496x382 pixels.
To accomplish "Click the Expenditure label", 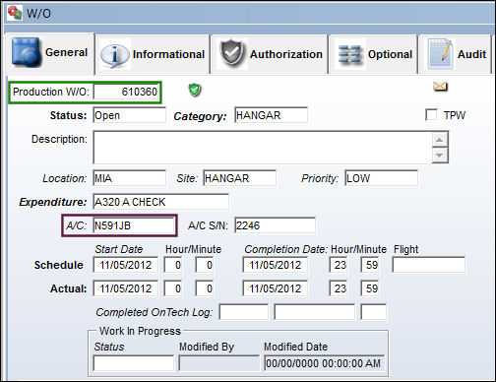I will (53, 202).
